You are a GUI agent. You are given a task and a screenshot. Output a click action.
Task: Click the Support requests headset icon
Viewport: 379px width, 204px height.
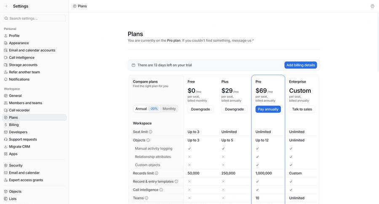pyautogui.click(x=6, y=140)
